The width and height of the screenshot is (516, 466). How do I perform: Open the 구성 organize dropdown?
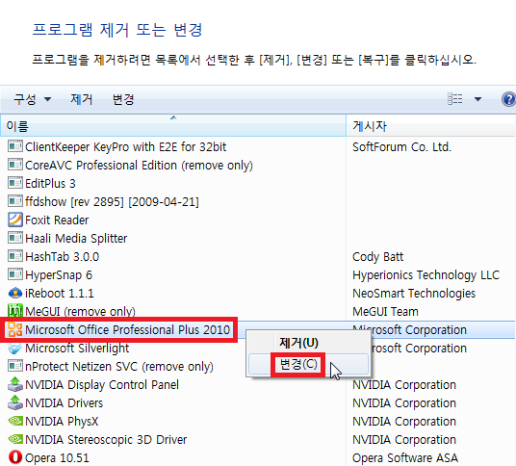[33, 99]
